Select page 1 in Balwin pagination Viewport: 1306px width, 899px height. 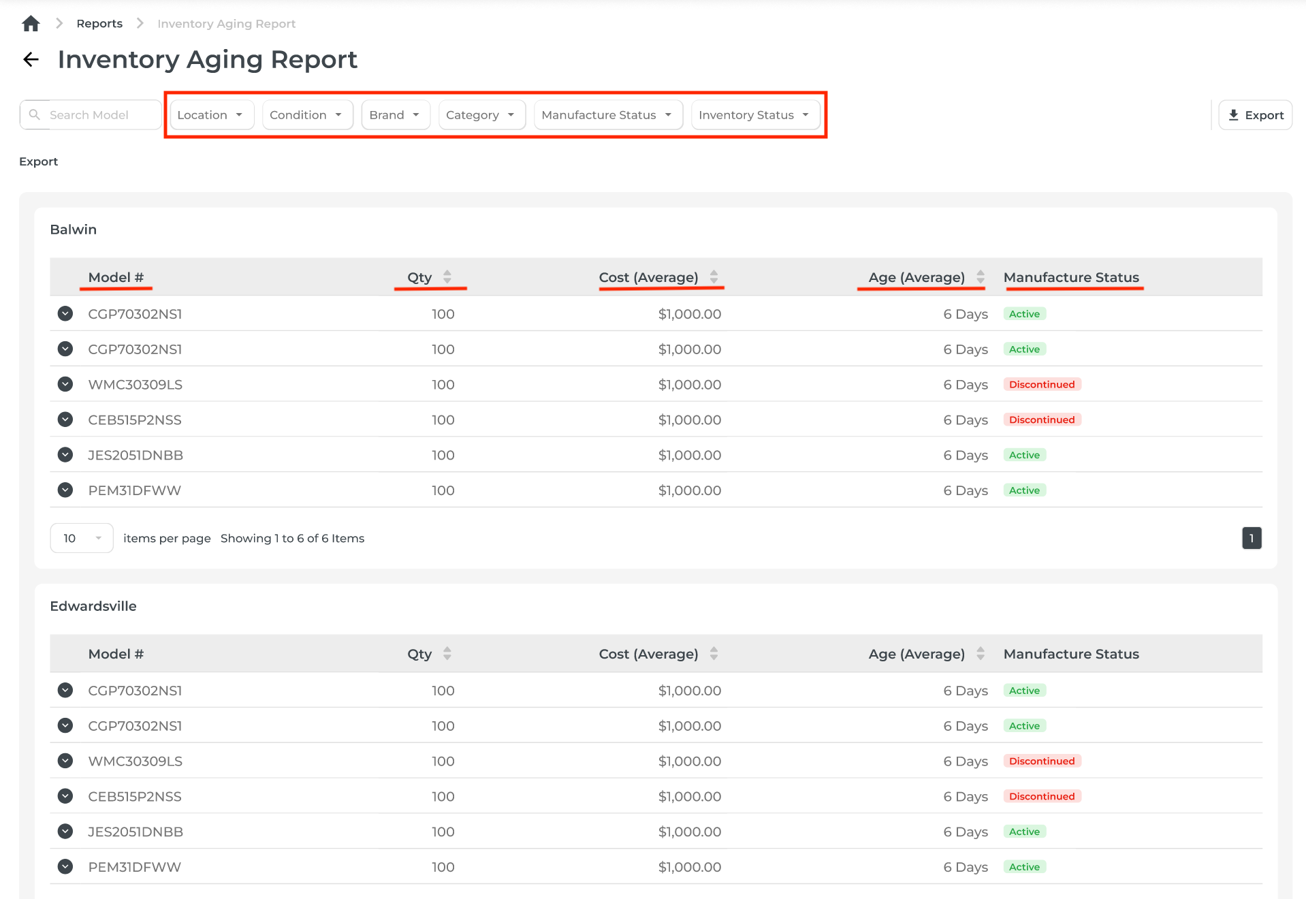[x=1251, y=538]
